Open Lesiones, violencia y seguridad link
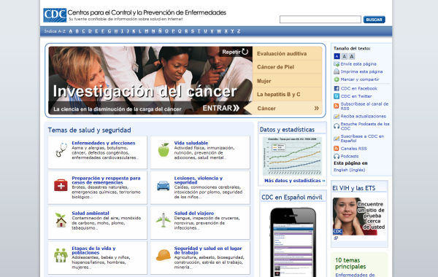Screen dimensions: 438x277 [x=199, y=180]
